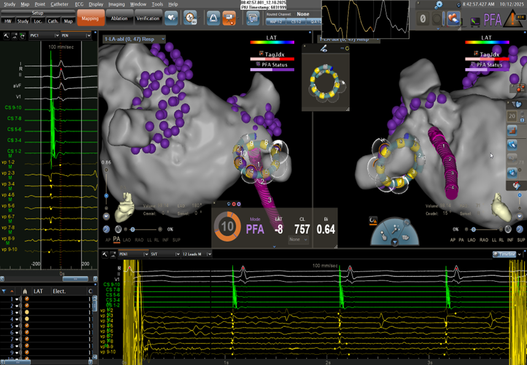
Task: Click the messages chat window icon
Action: pos(252,18)
